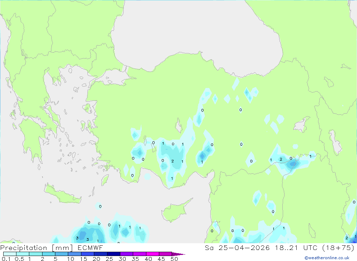Viewport: 357px width, 261px height.
Task: Pick the 15–20 mm royal blue legend swatch
Action: coord(88,254)
